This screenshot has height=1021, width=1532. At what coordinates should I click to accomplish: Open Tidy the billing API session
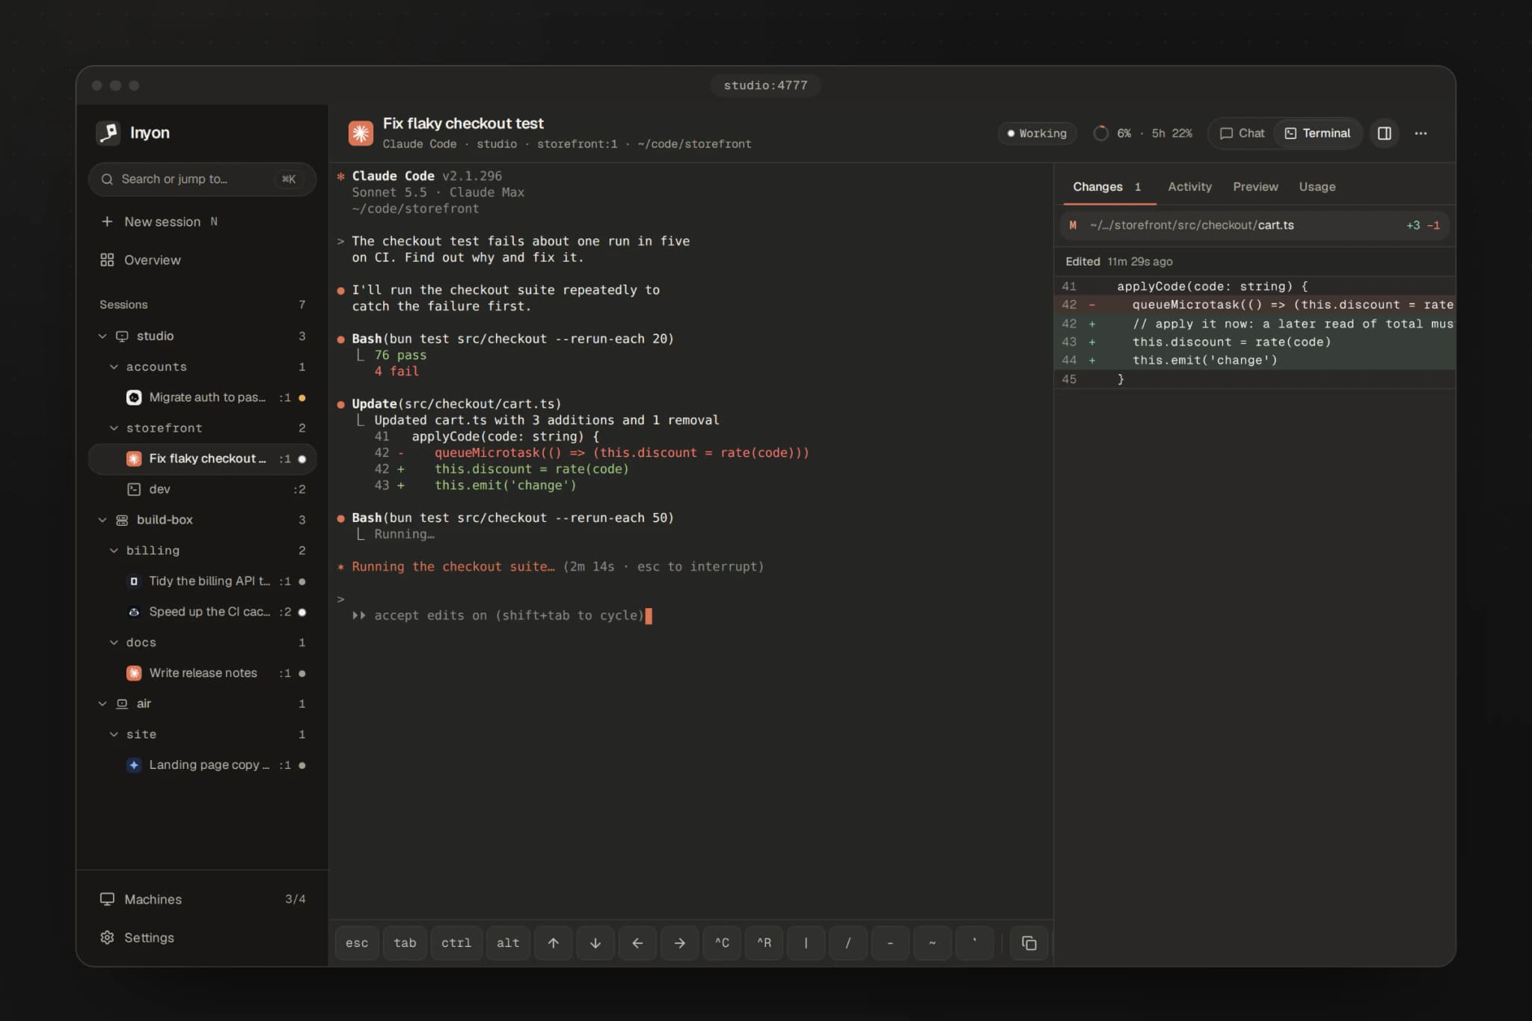(x=202, y=581)
